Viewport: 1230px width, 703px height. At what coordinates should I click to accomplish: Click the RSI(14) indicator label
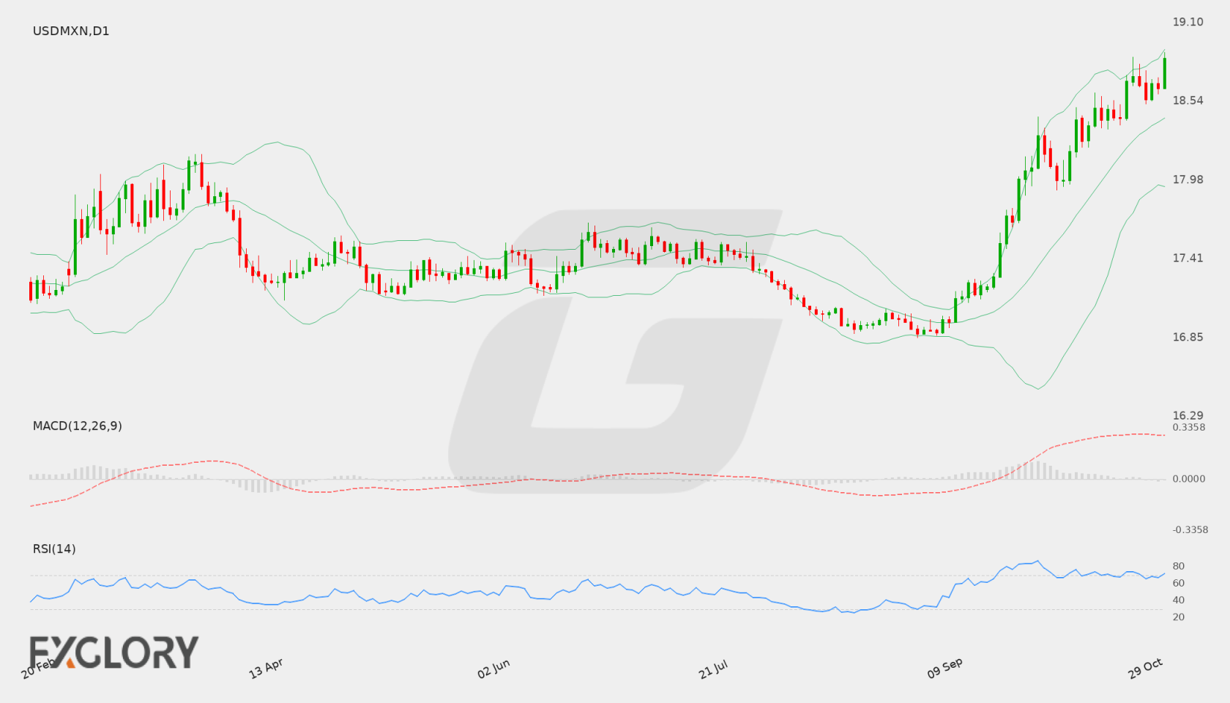tap(54, 548)
